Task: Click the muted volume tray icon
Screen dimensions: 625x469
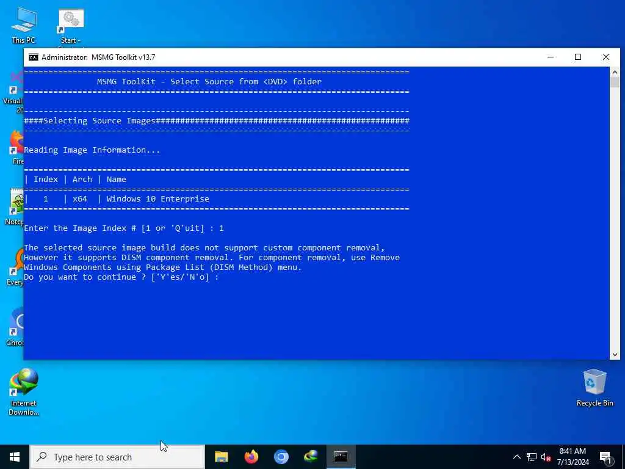Action: point(546,457)
